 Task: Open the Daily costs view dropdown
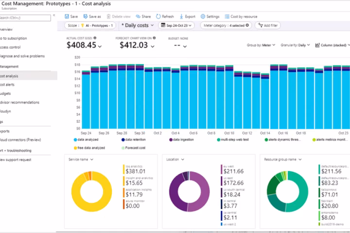(137, 25)
